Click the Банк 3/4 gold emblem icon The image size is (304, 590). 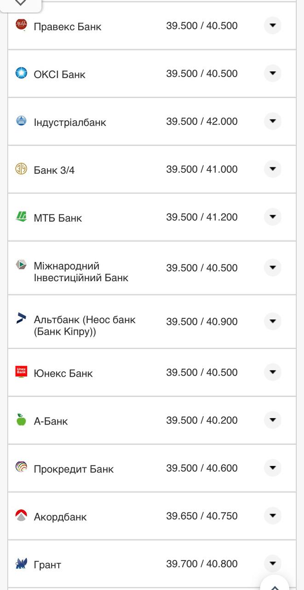tap(20, 169)
